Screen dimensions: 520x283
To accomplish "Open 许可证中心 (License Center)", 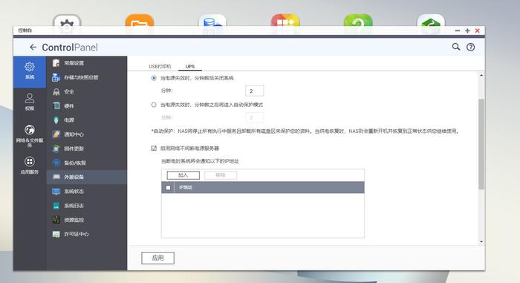I will (x=86, y=234).
